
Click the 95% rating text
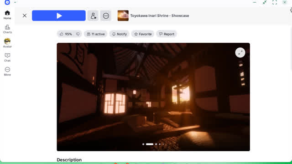tap(68, 34)
